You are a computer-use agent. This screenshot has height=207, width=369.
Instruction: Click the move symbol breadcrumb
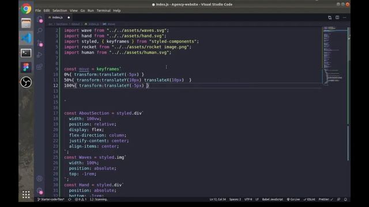tap(109, 24)
